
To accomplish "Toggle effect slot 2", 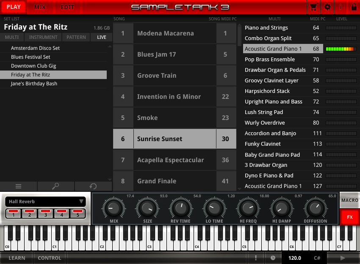I will point(29,214).
